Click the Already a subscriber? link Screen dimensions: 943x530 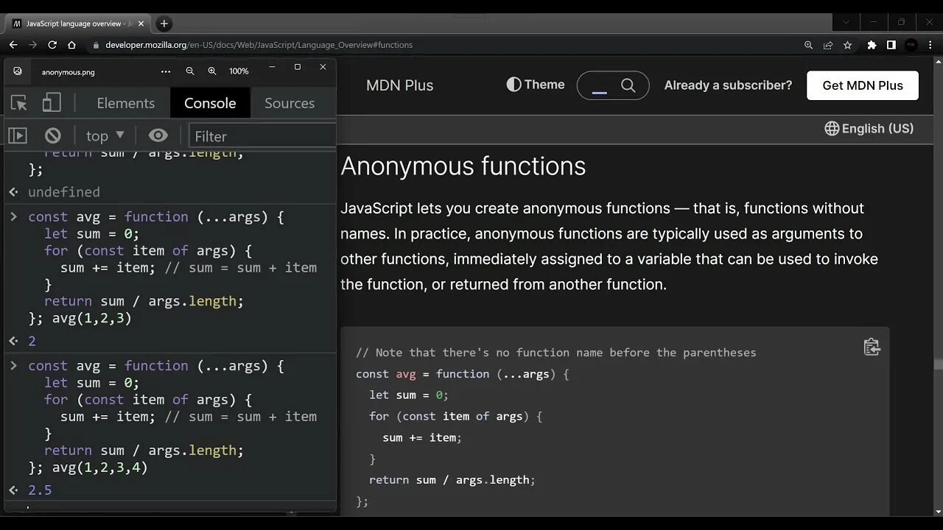tap(728, 85)
